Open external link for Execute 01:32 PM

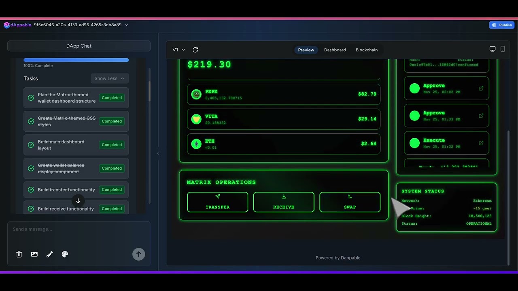click(481, 143)
